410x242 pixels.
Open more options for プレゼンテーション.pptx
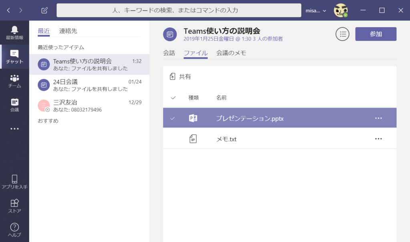point(378,118)
